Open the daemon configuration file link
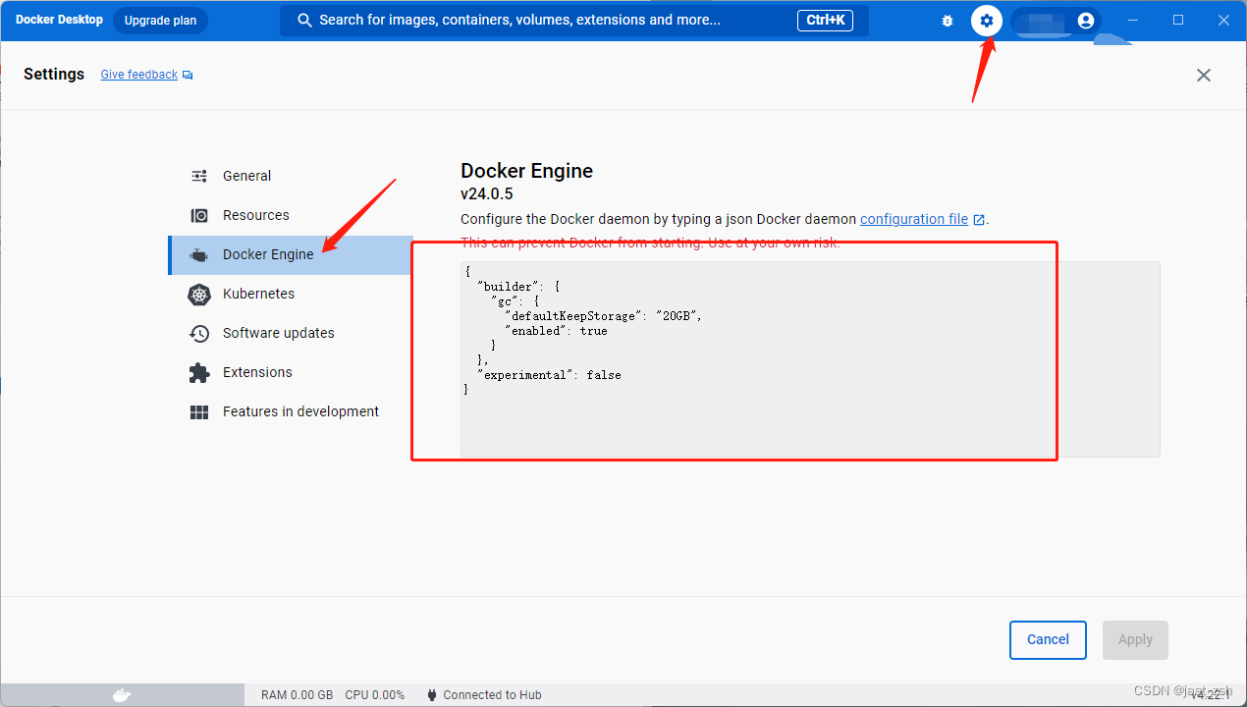Image resolution: width=1247 pixels, height=707 pixels. click(x=915, y=219)
